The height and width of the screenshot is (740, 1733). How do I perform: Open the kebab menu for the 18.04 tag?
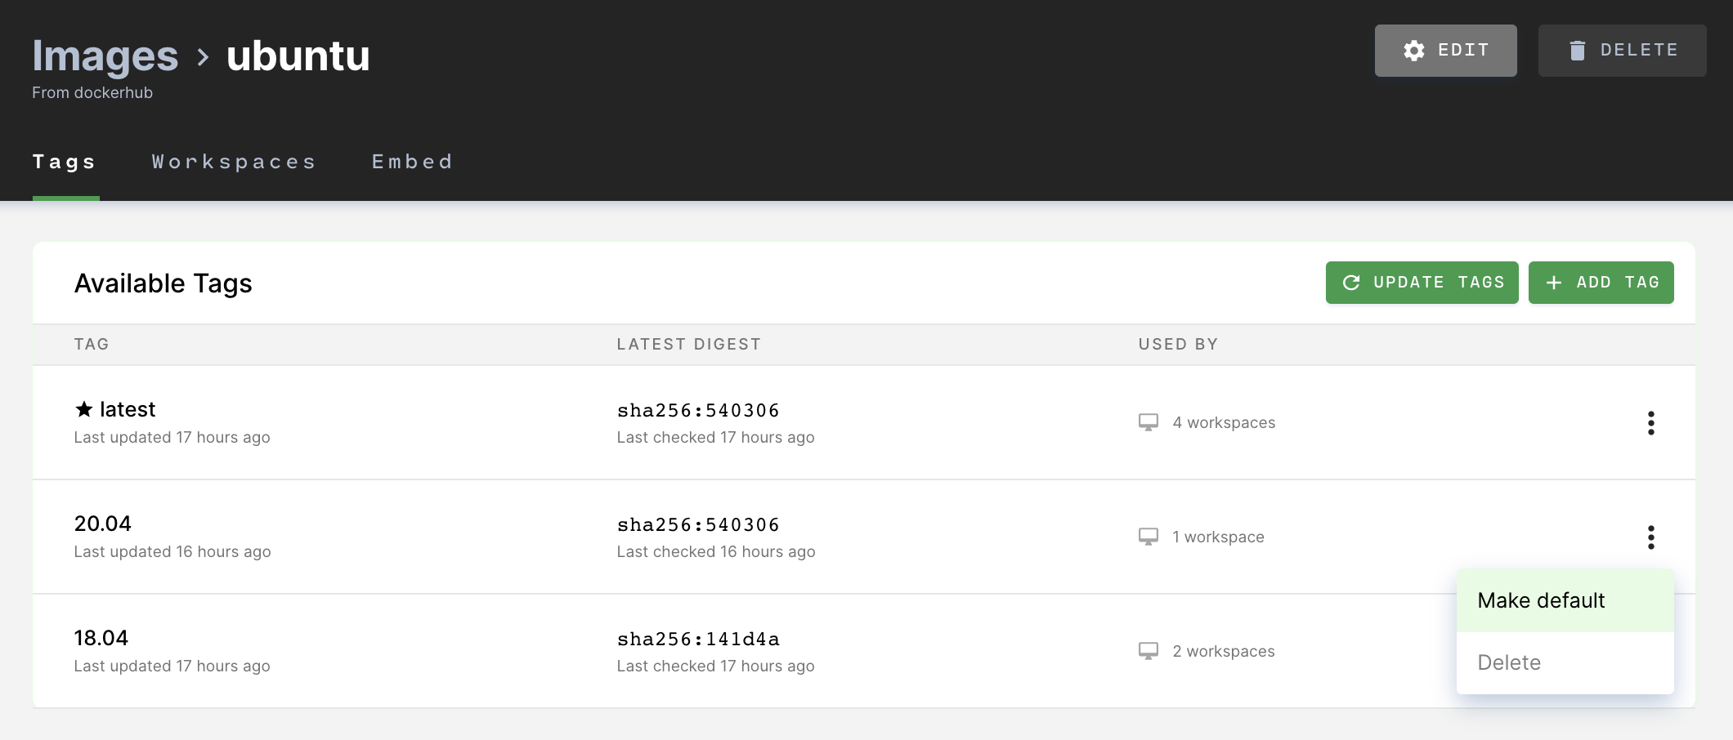coord(1651,651)
